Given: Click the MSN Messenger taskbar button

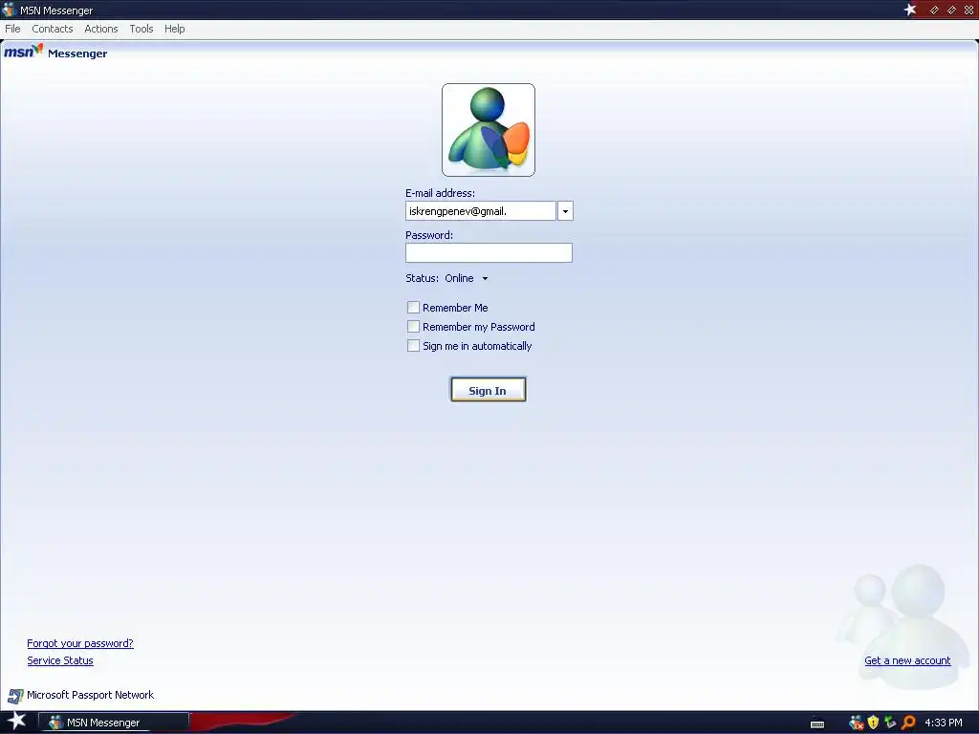Looking at the screenshot, I should (x=114, y=723).
